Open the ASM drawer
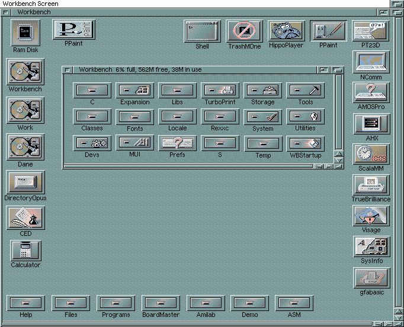The width and height of the screenshot is (404, 327). [294, 303]
